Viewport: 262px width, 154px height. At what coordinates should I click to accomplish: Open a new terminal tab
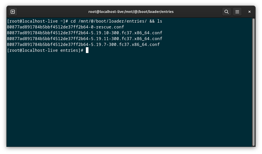(13, 12)
